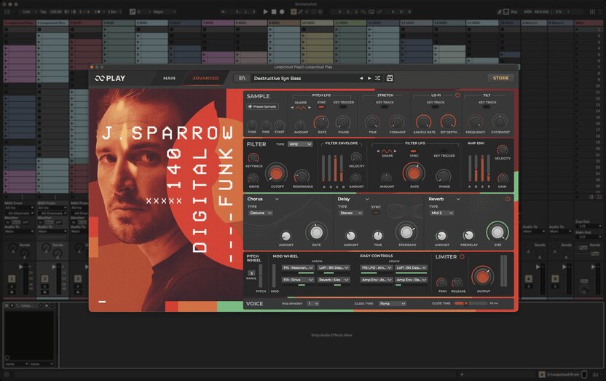Click the Filter Drive knob
606x381 pixels.
tap(253, 178)
